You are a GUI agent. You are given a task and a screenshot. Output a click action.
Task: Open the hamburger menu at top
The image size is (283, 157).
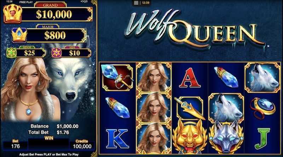(x=136, y=3)
